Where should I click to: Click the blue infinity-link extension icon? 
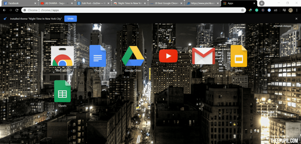coord(269,10)
